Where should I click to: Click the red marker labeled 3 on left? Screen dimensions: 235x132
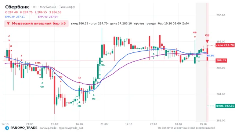click(x=21, y=56)
